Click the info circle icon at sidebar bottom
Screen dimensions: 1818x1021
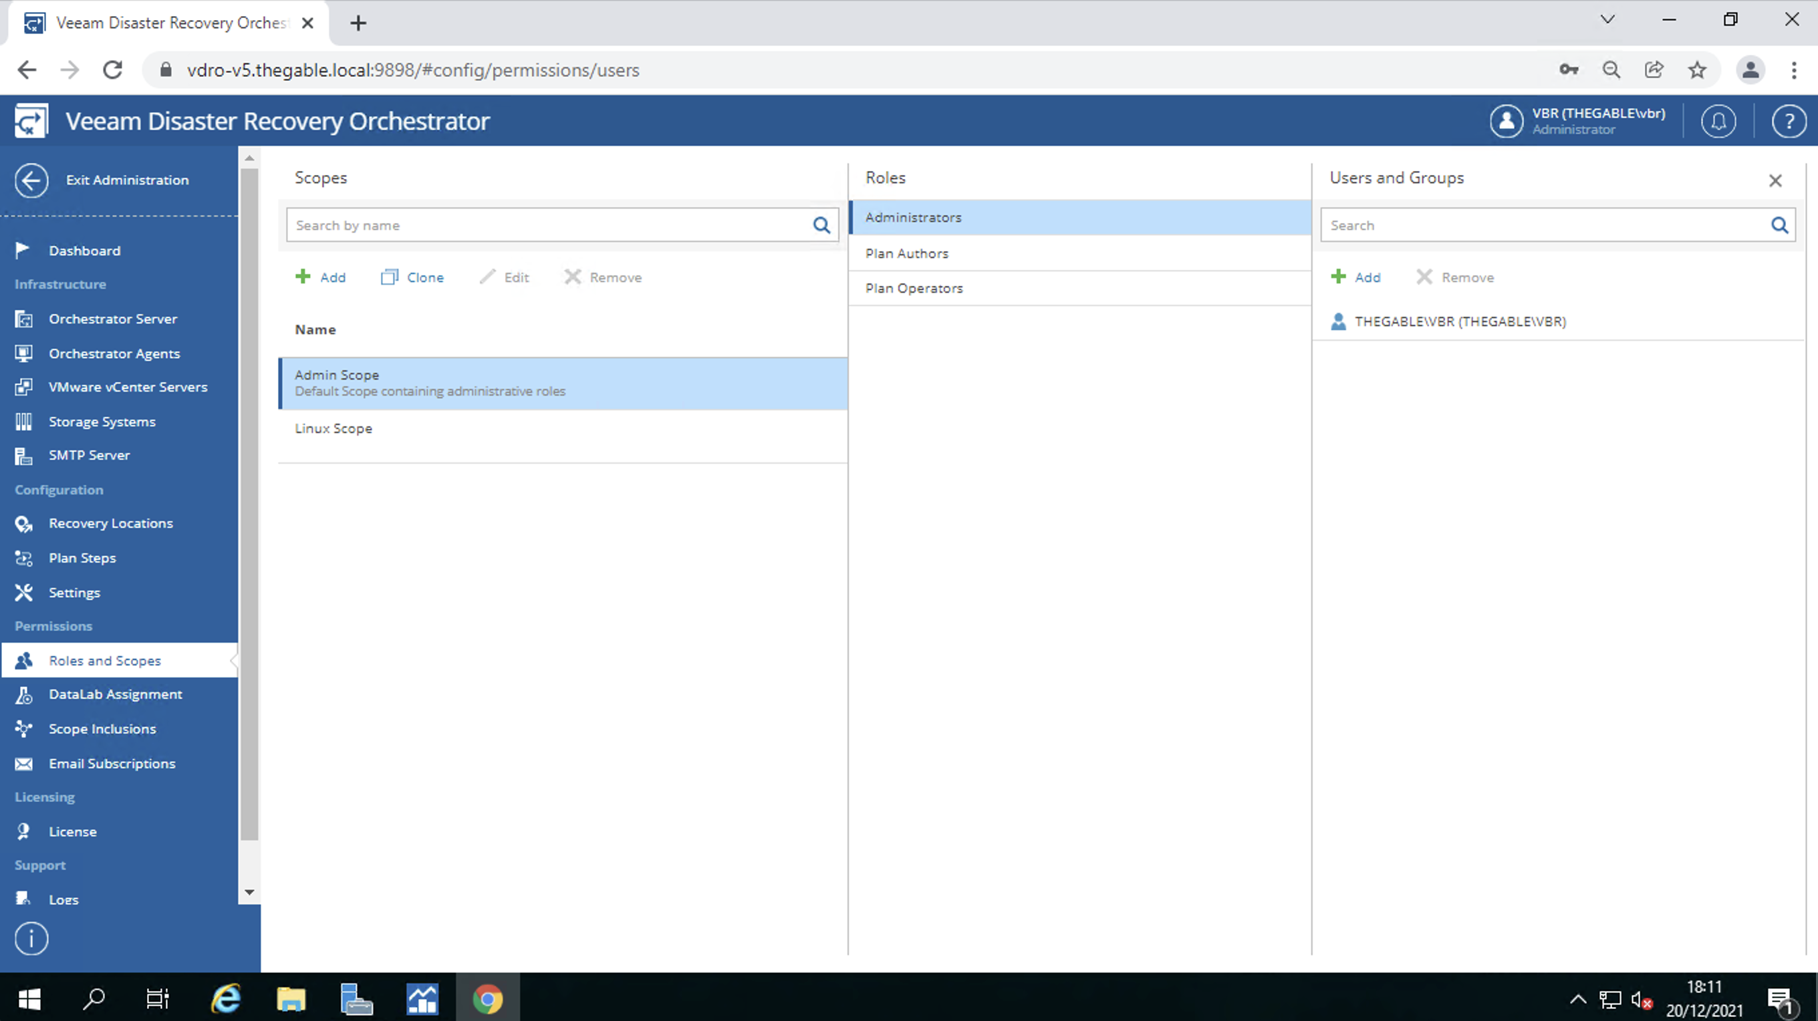coord(31,939)
